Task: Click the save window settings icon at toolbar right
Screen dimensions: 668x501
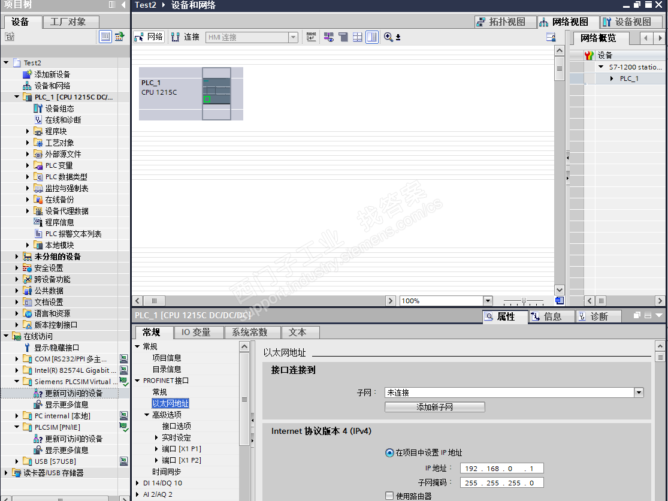Action: tap(551, 37)
